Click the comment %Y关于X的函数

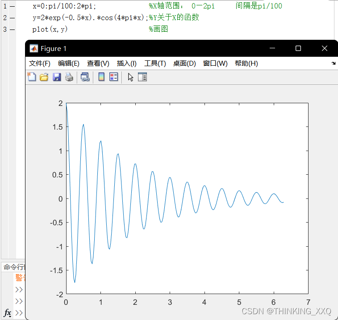pos(174,17)
